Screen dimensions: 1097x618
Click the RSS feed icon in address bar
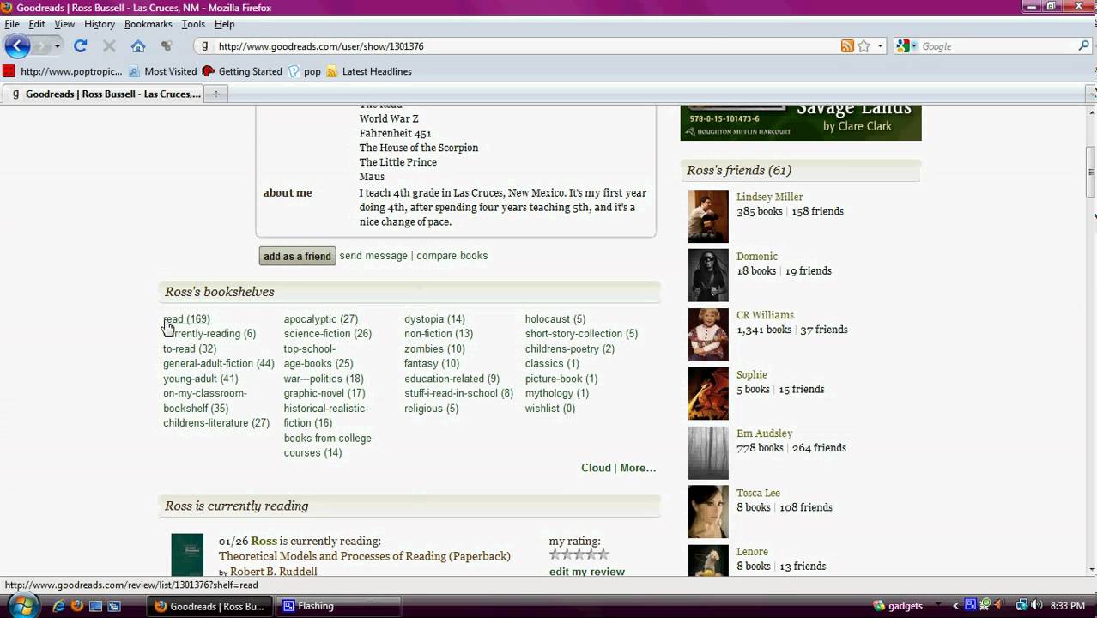[847, 46]
